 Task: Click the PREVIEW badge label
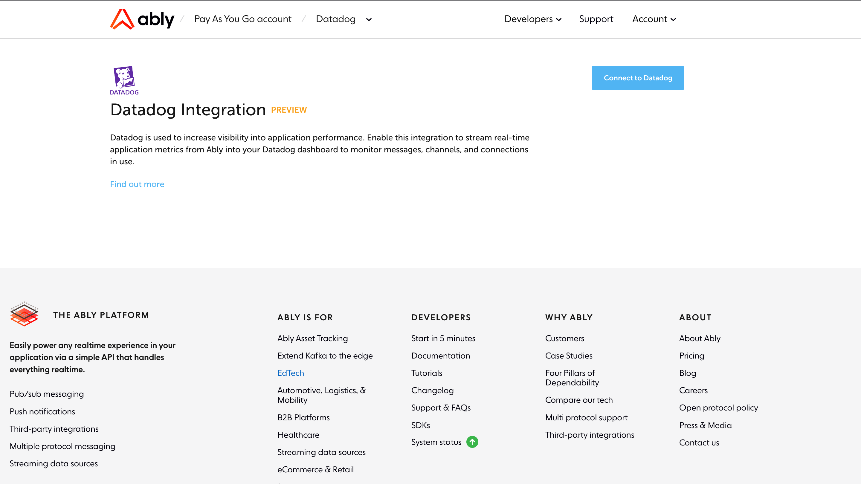click(289, 110)
